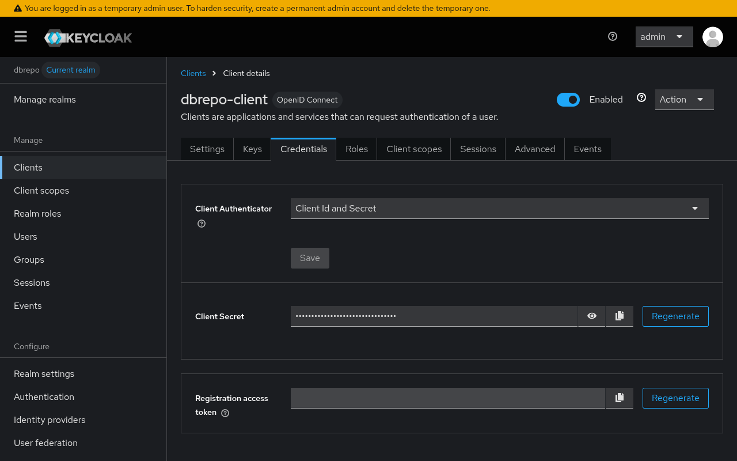Save the client authenticator settings
Viewport: 737px width, 461px height.
[310, 258]
